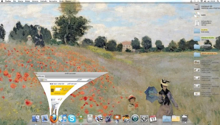The height and width of the screenshot is (125, 220).
Task: Expand the Spotlight search in menu bar
Action: tap(218, 1)
